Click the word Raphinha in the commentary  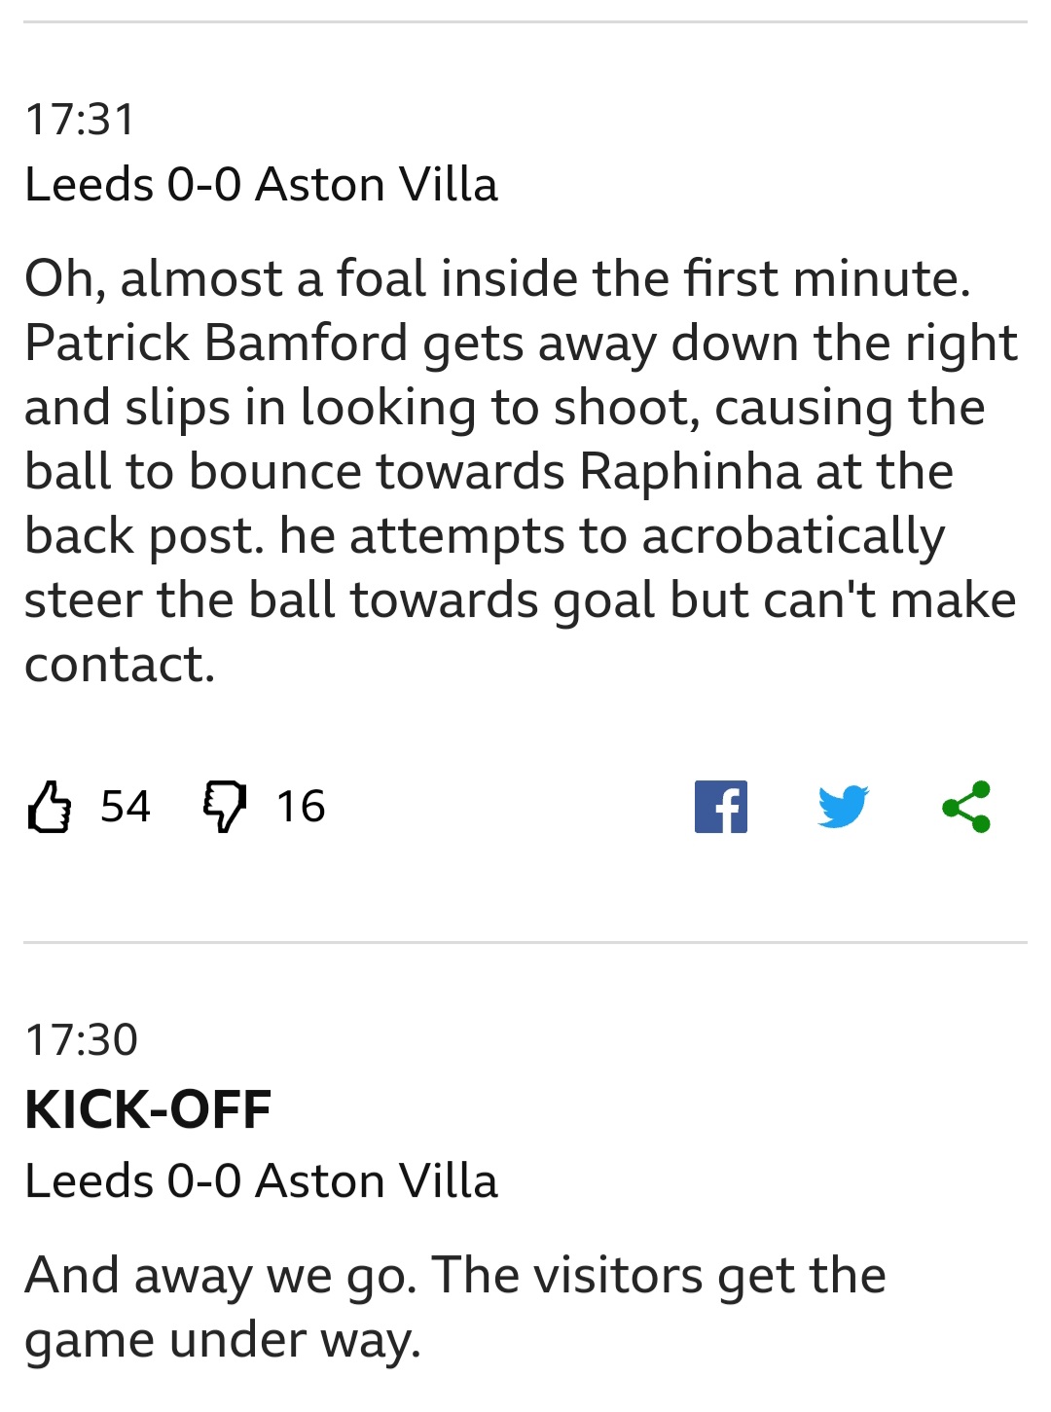(x=690, y=471)
